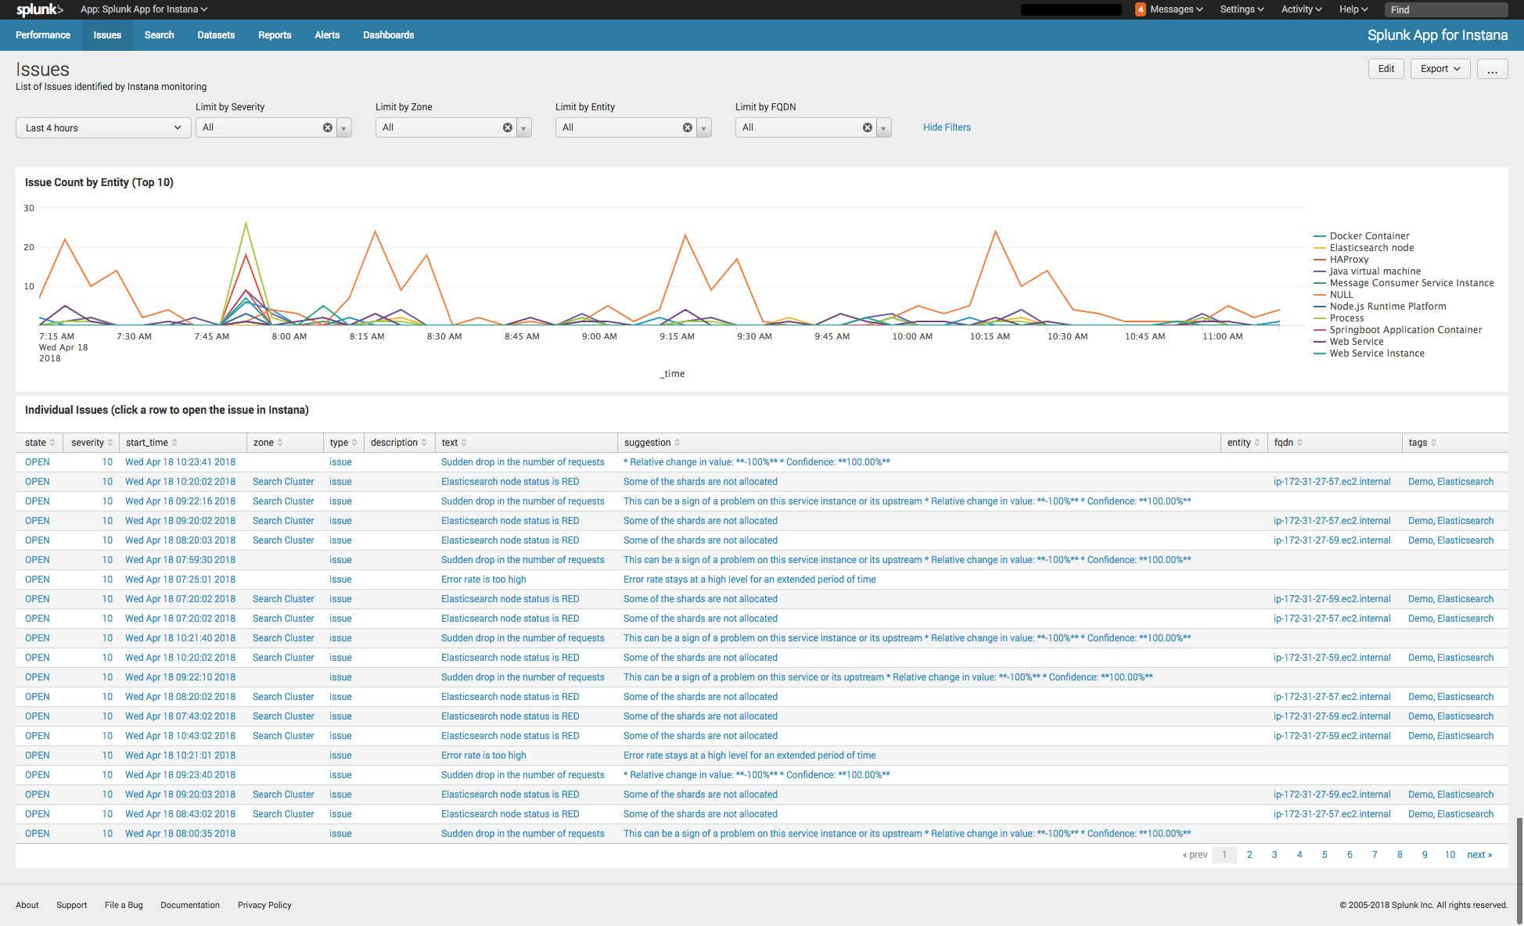The image size is (1524, 926).
Task: Open the Last 4 hours time range dropdown
Action: 103,128
